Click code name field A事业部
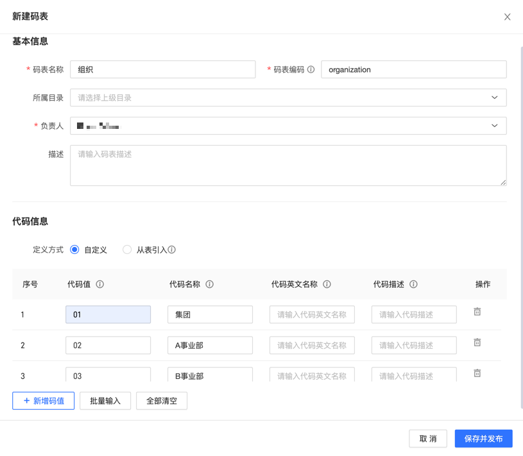This screenshot has height=456, width=523. 210,345
